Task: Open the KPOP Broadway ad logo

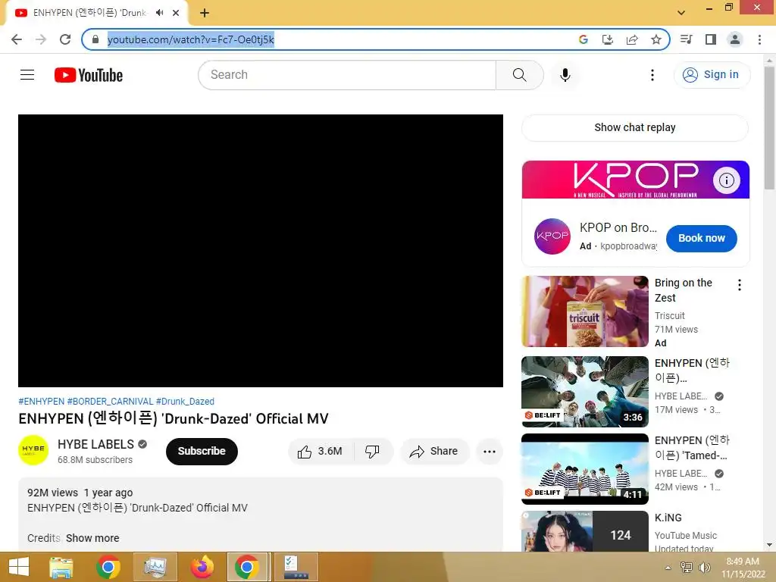Action: (x=552, y=236)
